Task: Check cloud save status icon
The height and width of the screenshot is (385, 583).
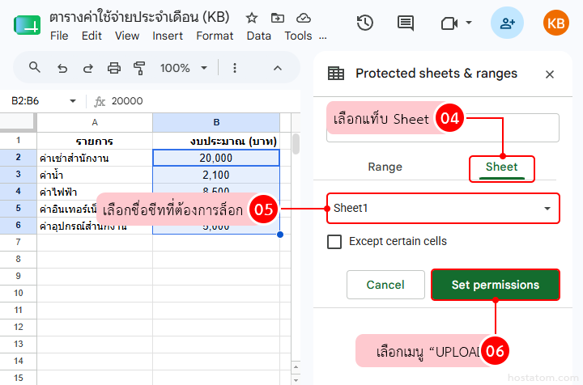Action: 304,18
